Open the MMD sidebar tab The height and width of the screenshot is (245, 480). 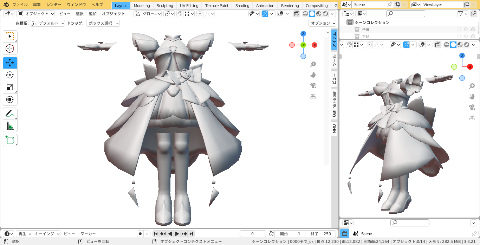click(334, 128)
